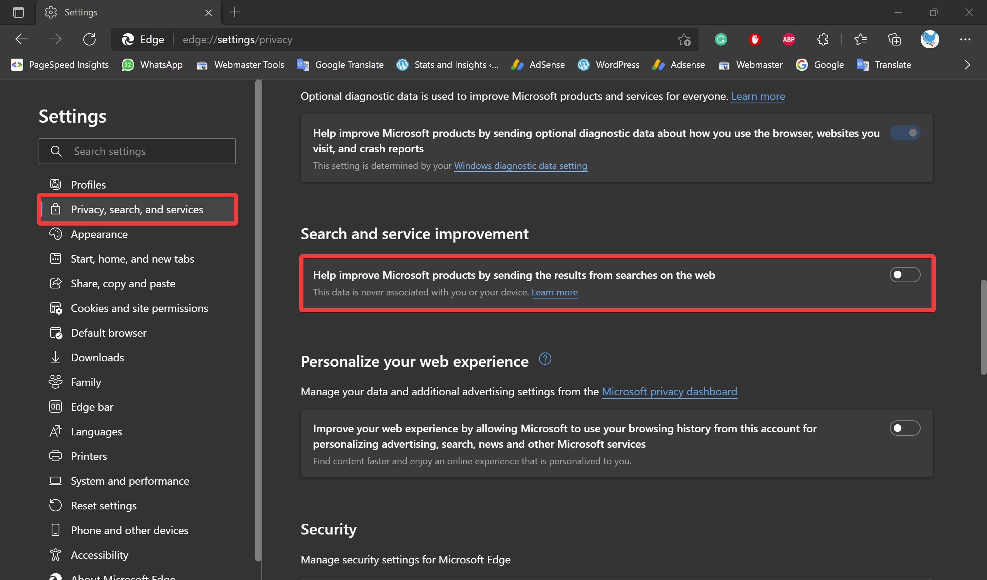Click the Privacy, search, and services icon
The image size is (987, 580).
pyautogui.click(x=55, y=209)
